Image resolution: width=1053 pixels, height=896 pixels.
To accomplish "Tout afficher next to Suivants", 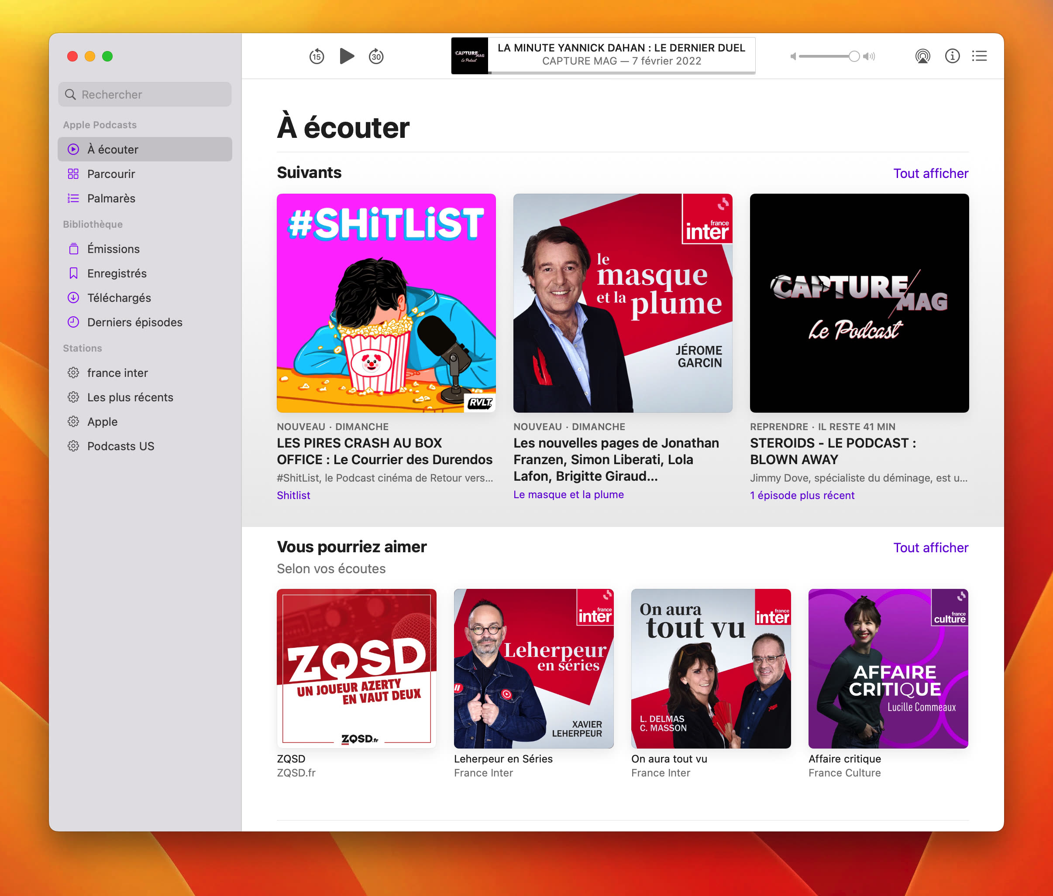I will [x=930, y=173].
